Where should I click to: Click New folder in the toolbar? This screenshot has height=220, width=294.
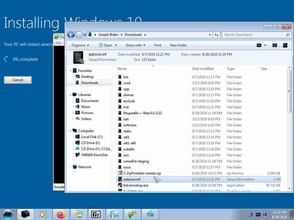(x=178, y=45)
